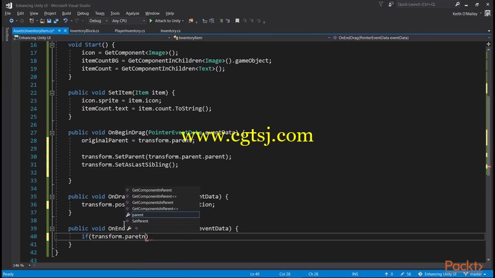Click the split editor icon above scrollbar
Image resolution: width=495 pixels, height=278 pixels.
coord(488,44)
